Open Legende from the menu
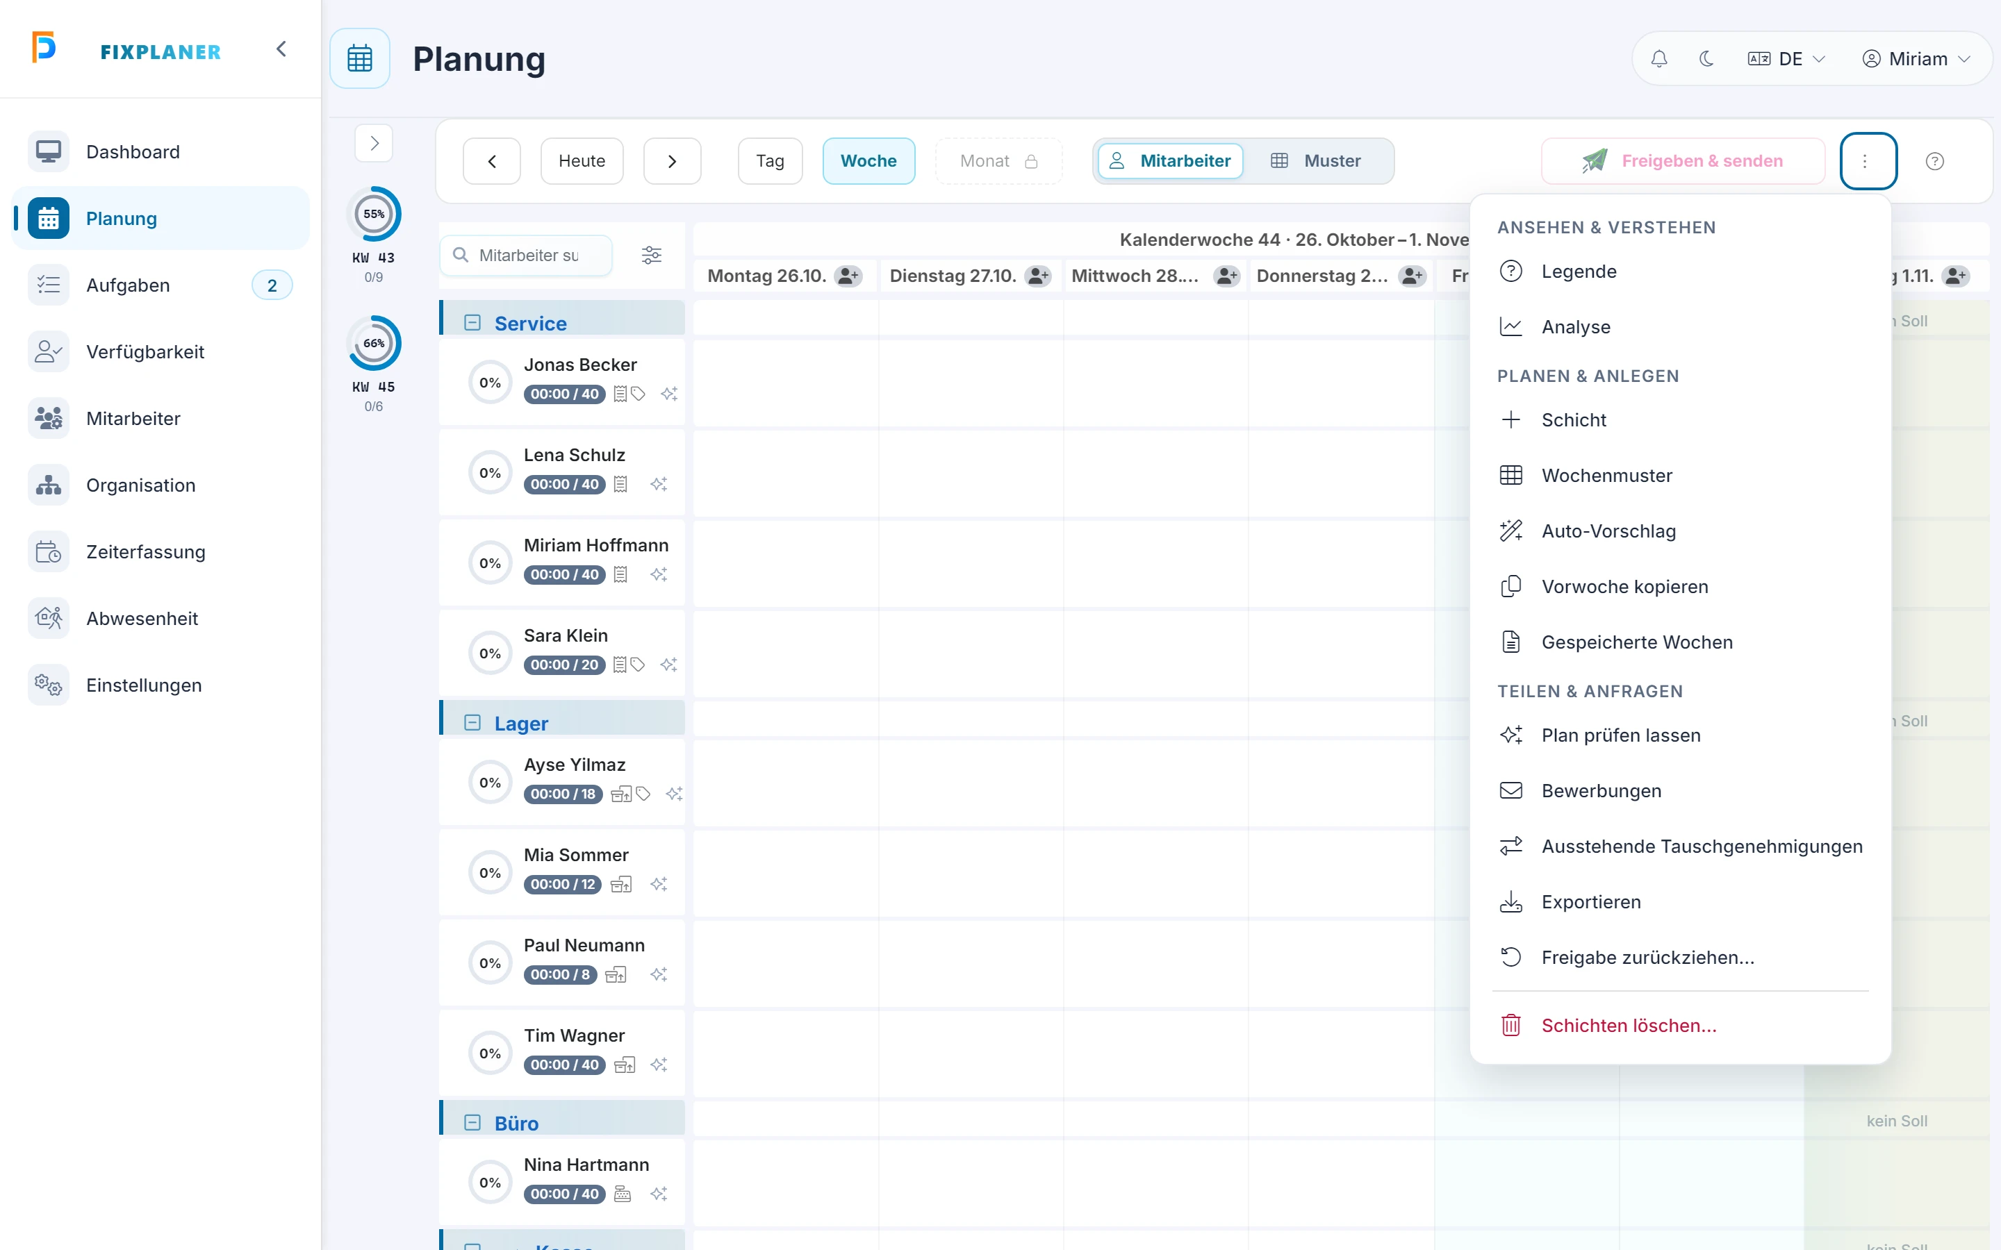 pos(1680,271)
